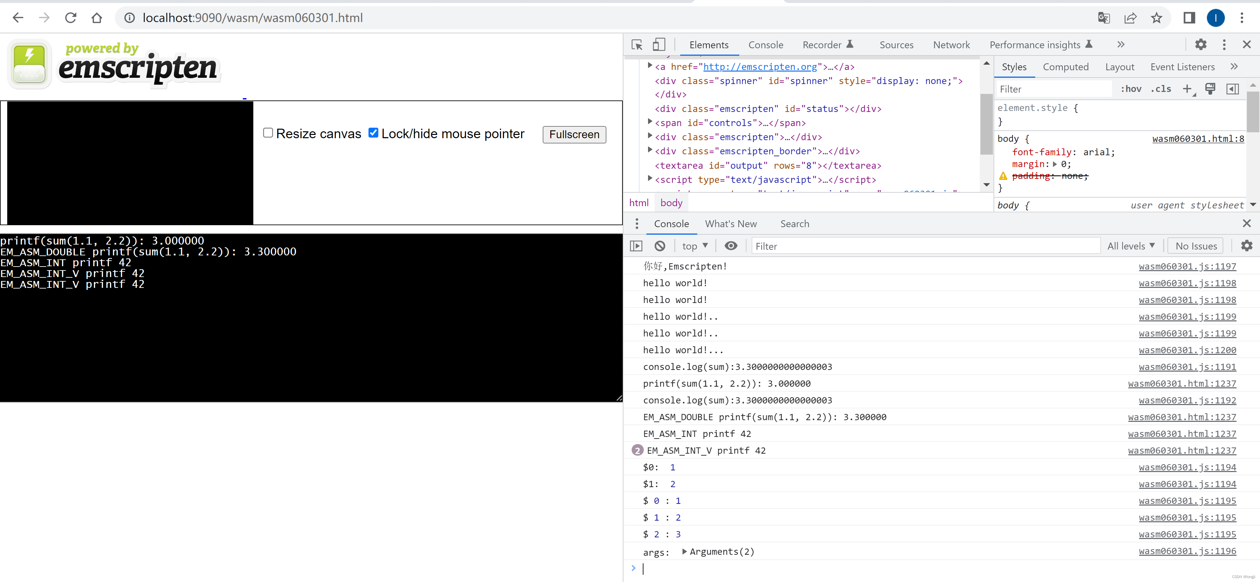Go forward with browser forward arrow
The image size is (1260, 582).
45,18
